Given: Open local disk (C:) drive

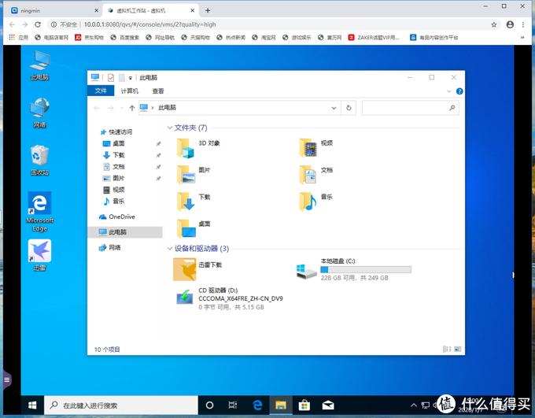Looking at the screenshot, I should (354, 269).
